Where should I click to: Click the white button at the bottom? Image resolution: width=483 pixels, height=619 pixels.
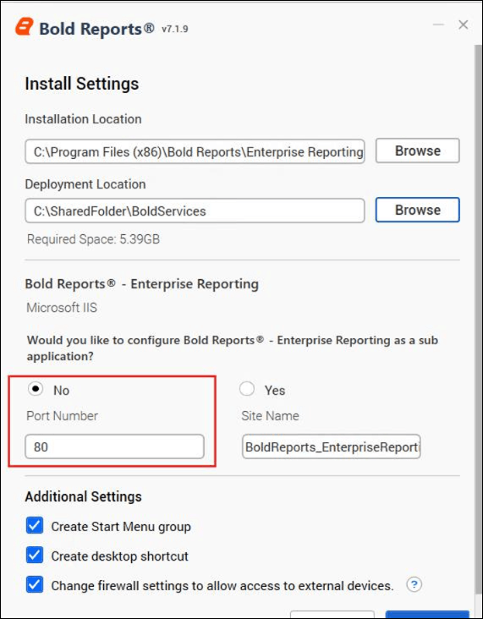(x=332, y=615)
